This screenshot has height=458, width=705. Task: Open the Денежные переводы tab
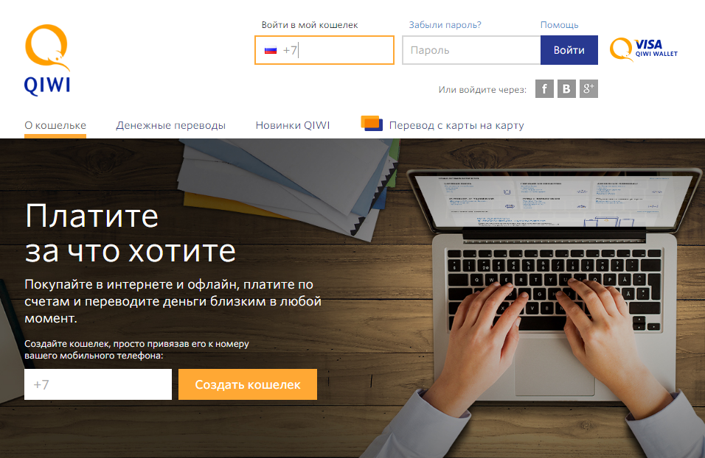click(171, 125)
